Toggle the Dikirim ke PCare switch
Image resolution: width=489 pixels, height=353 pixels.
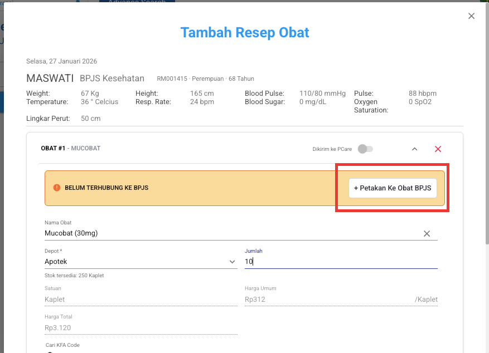coord(366,149)
